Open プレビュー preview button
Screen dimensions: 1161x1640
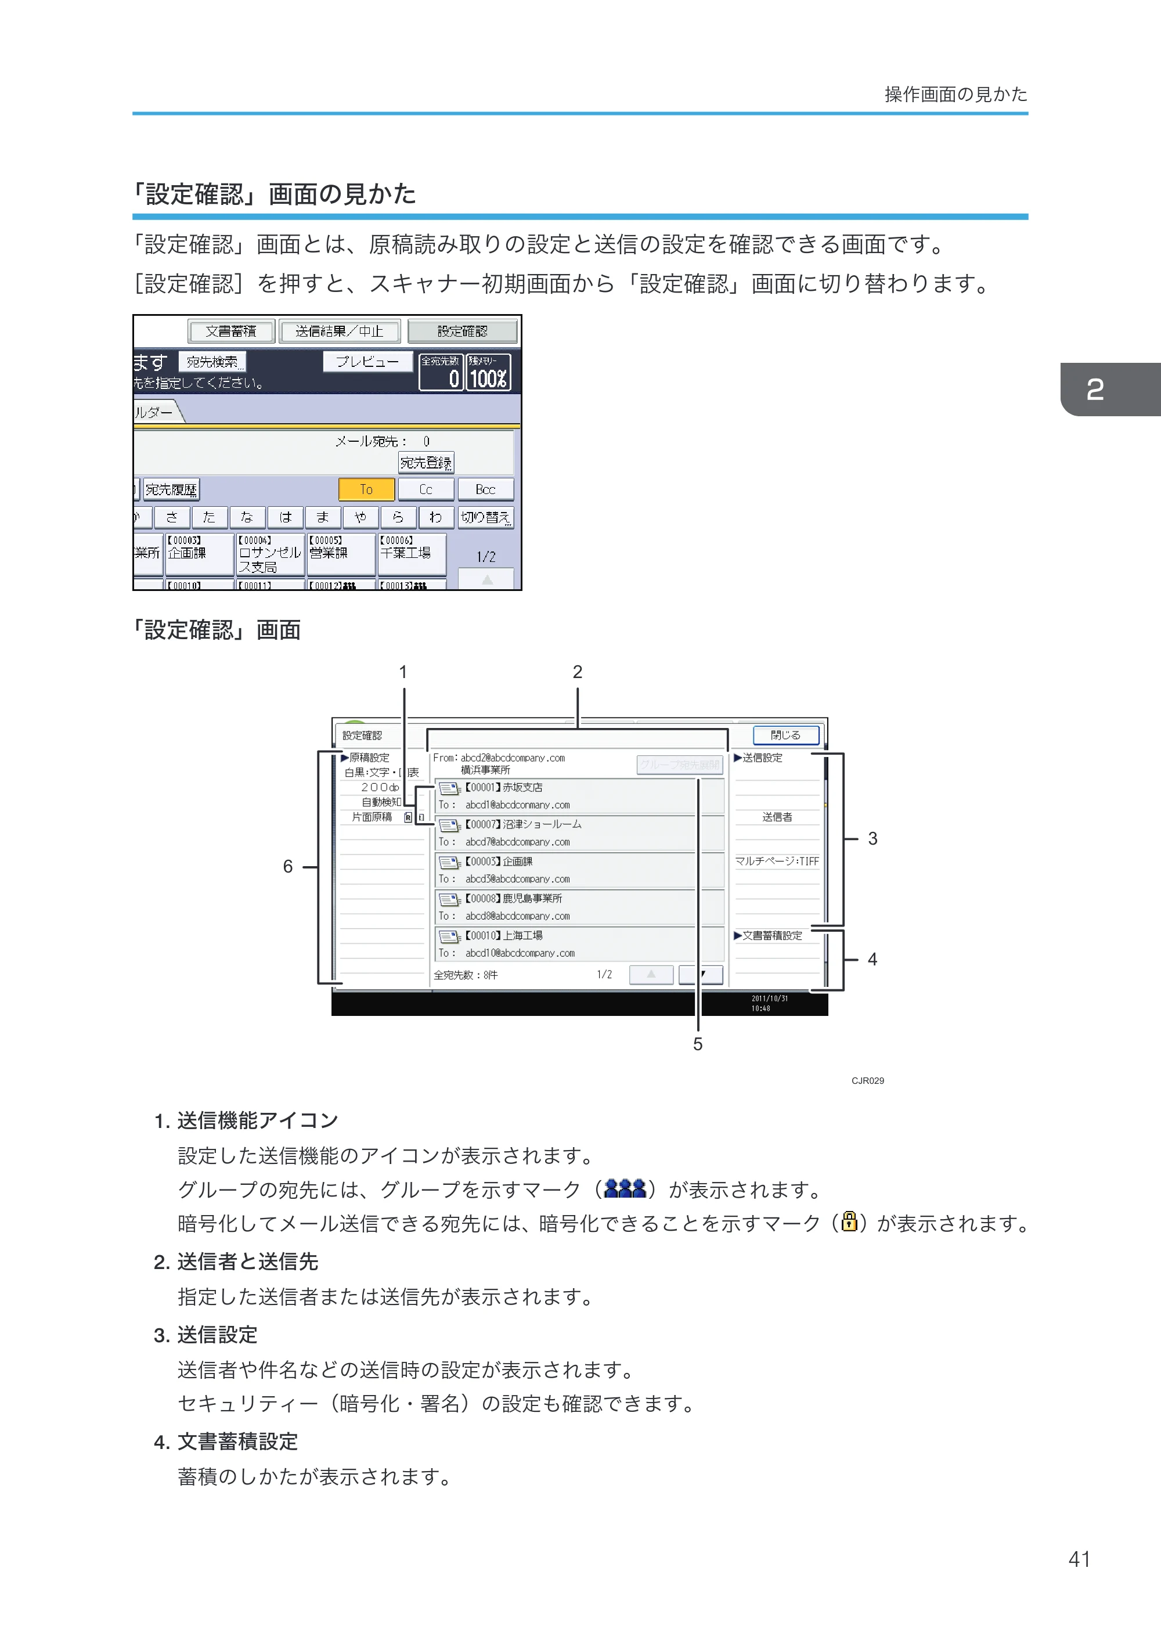click(x=367, y=362)
